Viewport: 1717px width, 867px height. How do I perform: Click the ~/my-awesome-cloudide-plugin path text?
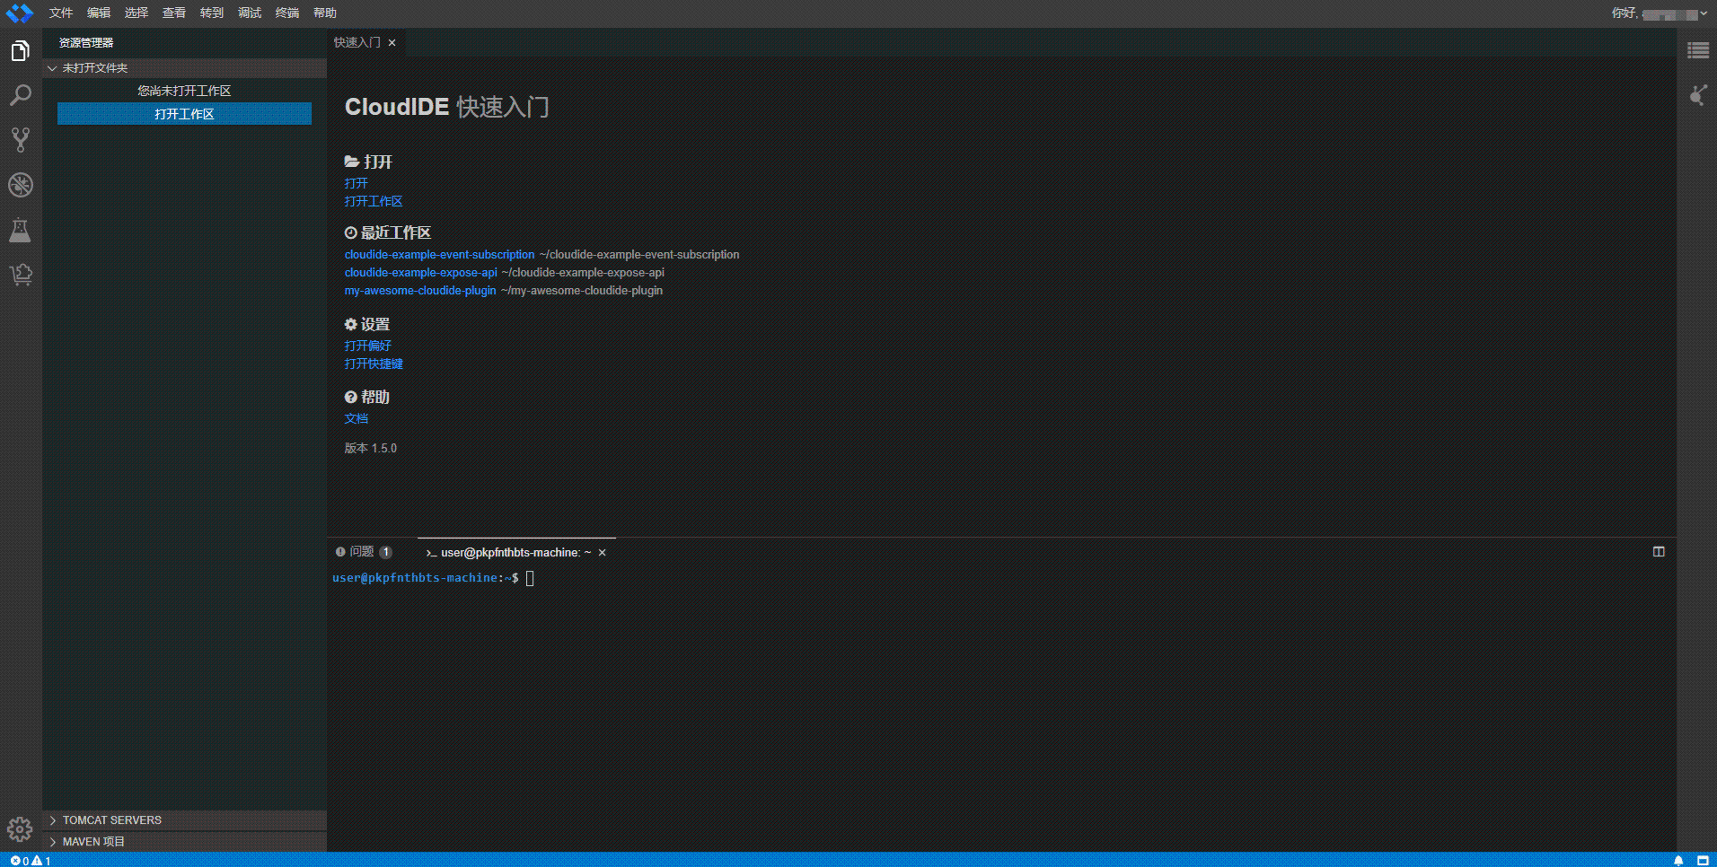pos(582,291)
